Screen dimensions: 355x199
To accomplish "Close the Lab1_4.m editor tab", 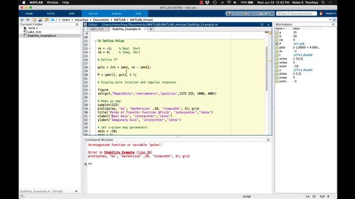I will click(108, 29).
